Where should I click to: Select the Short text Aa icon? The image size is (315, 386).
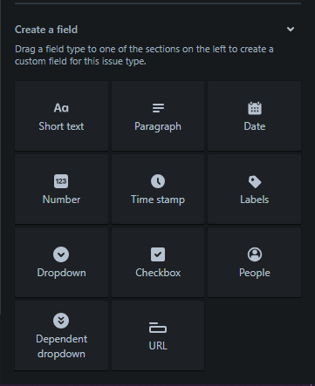(61, 108)
